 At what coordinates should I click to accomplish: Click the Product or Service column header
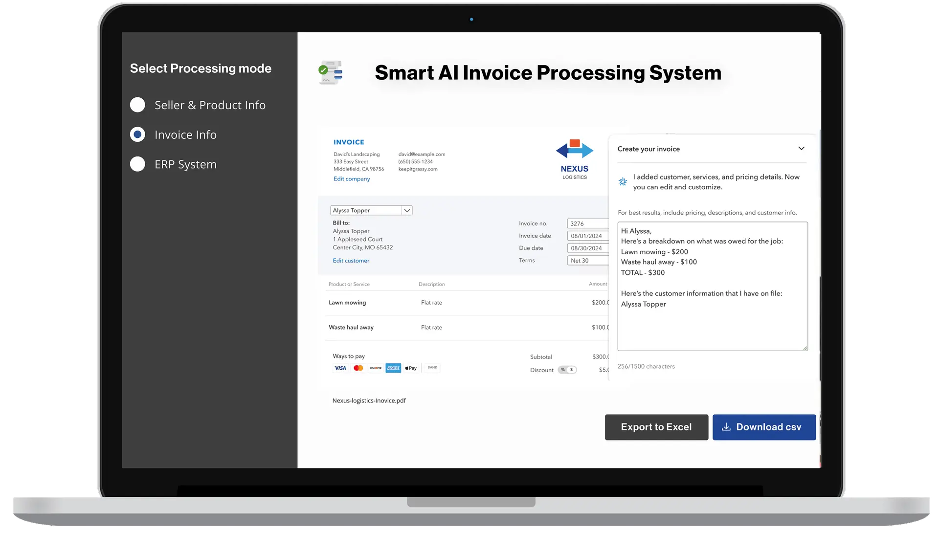[x=349, y=284]
